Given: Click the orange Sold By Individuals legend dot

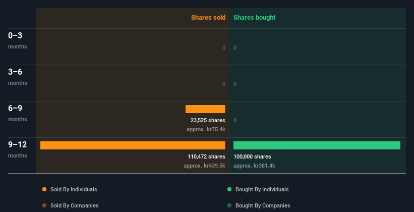Looking at the screenshot, I should pyautogui.click(x=44, y=189).
